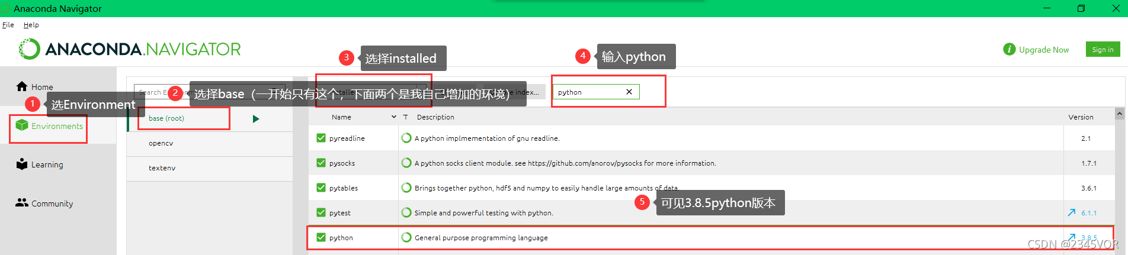Click the python package type icon
This screenshot has width=1128, height=255.
click(x=406, y=237)
